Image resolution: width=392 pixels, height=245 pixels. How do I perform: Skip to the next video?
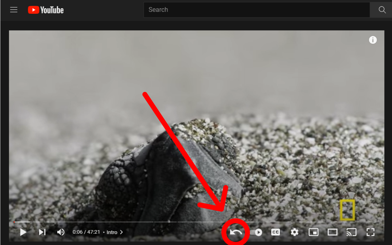(42, 232)
